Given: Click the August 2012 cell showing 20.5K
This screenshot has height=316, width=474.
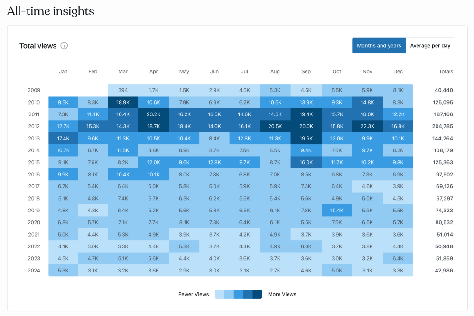Looking at the screenshot, I should (275, 126).
